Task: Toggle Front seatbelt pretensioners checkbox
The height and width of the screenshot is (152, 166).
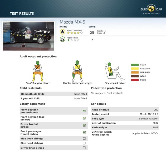Action: 84,111
